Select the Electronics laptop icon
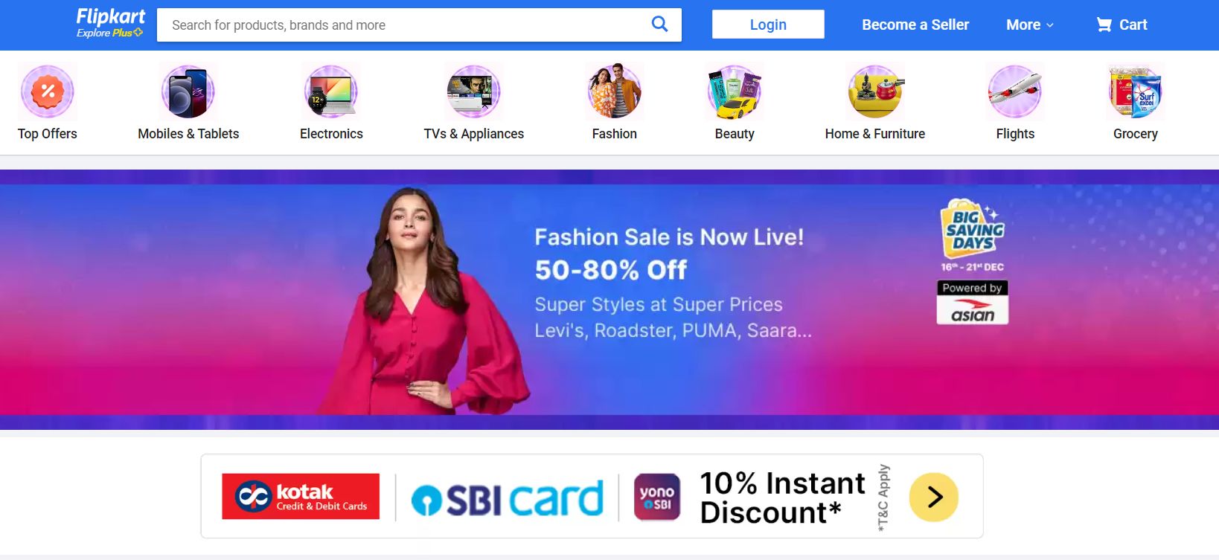This screenshot has height=560, width=1219. click(331, 91)
